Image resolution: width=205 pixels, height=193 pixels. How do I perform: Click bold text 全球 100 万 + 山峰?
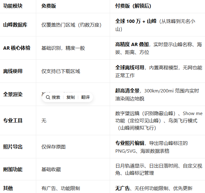[136, 21]
